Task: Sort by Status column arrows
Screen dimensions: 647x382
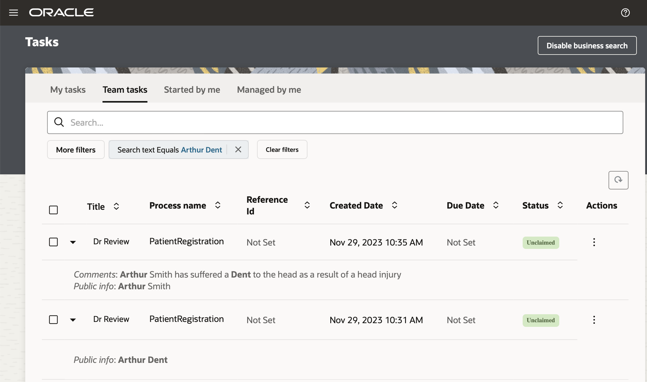Action: pos(560,205)
